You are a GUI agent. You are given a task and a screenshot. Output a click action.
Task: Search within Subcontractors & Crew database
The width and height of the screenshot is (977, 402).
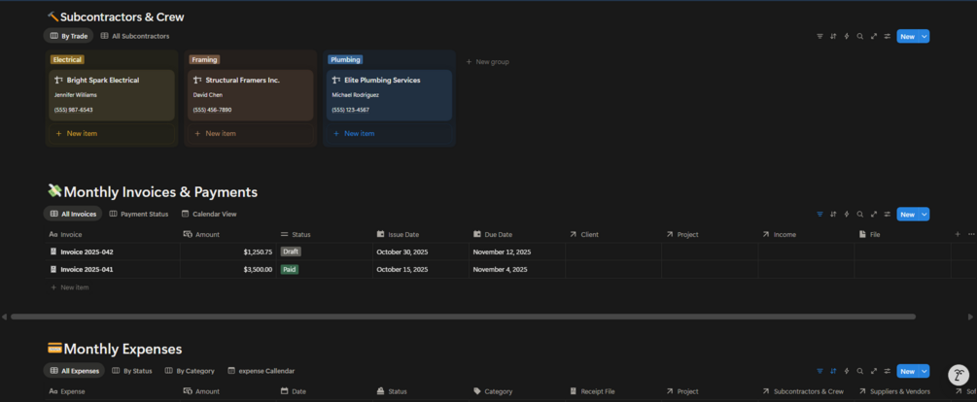coord(860,36)
